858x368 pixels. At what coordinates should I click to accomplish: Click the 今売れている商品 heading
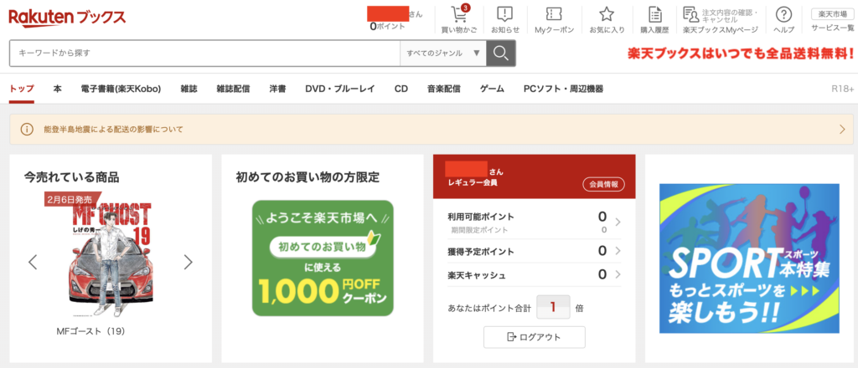(x=72, y=177)
